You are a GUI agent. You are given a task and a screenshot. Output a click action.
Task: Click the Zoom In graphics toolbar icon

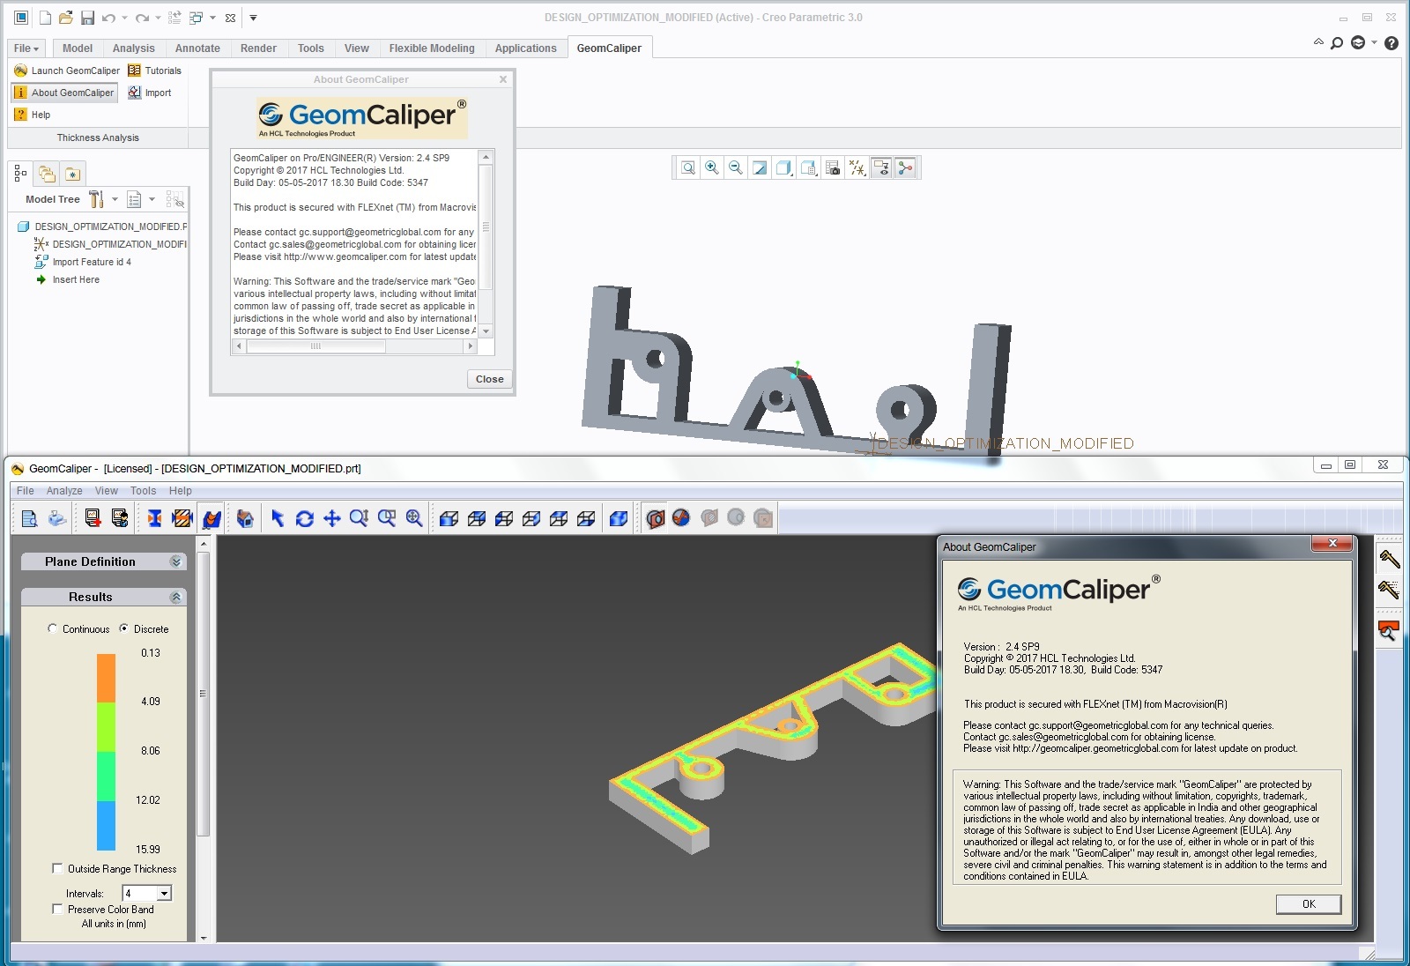pyautogui.click(x=711, y=167)
